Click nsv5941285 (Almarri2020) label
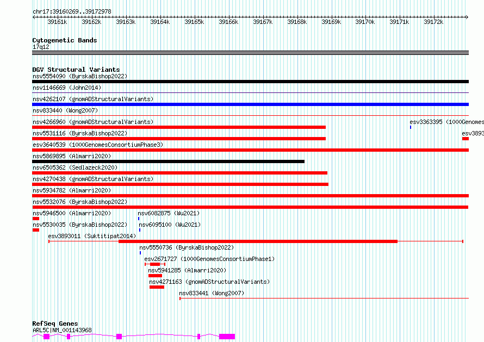This screenshot has height=342, width=484. click(x=187, y=270)
